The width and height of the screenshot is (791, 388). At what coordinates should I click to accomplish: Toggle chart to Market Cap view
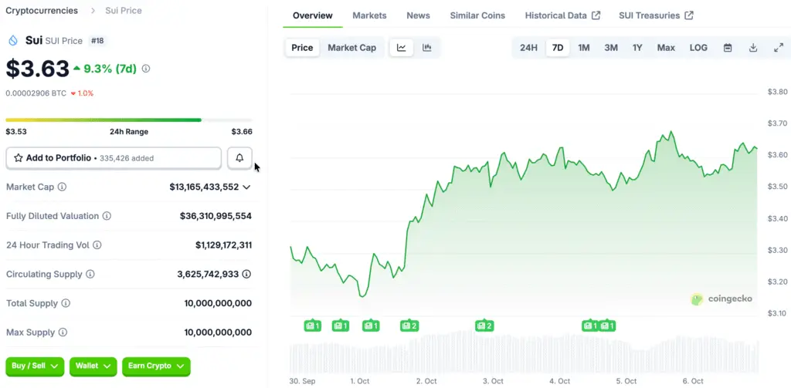coord(351,48)
